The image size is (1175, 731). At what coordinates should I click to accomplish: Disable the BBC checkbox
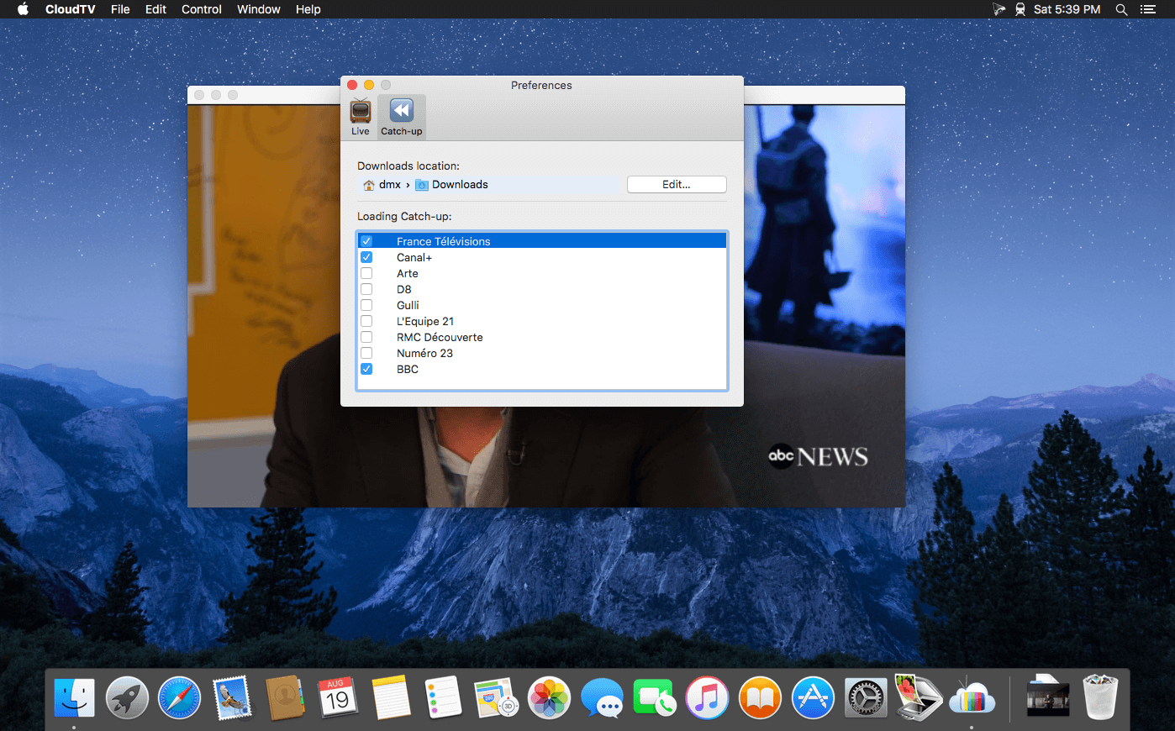tap(366, 369)
